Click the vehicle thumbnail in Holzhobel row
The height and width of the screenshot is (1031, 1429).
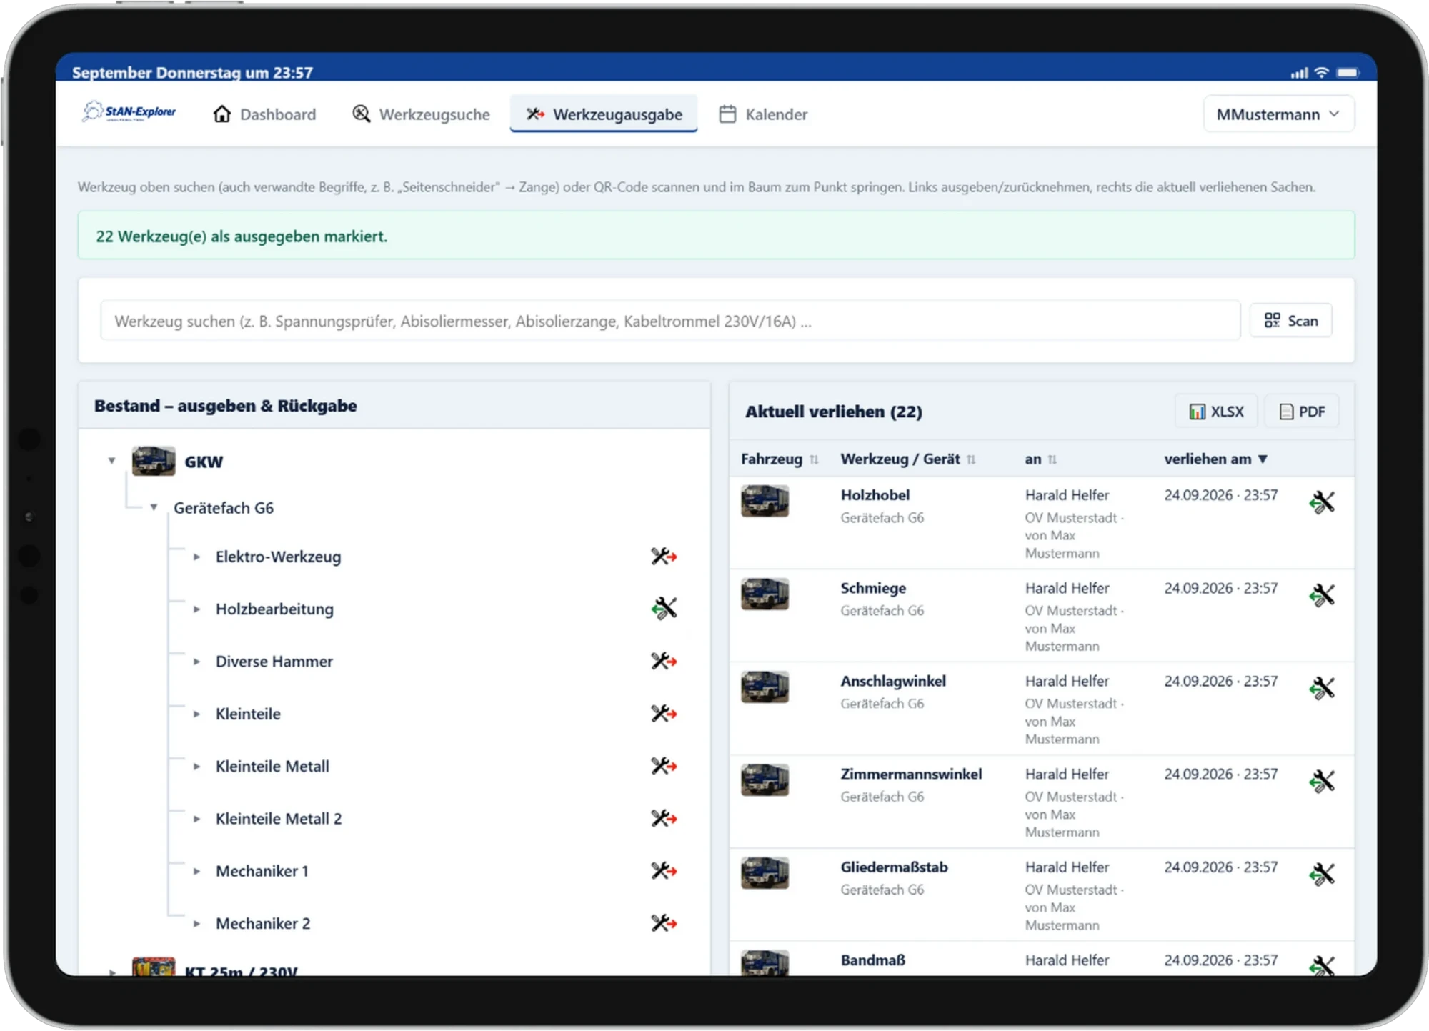coord(765,501)
